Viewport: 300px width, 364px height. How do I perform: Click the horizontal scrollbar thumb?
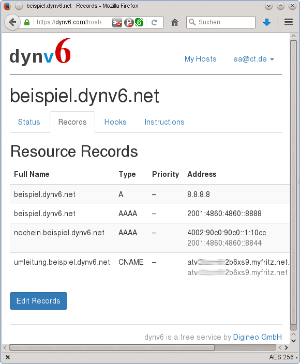click(x=112, y=347)
